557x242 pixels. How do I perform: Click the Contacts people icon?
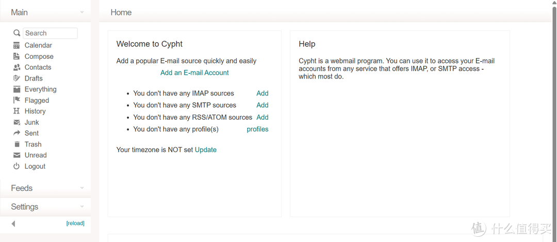[x=17, y=68]
